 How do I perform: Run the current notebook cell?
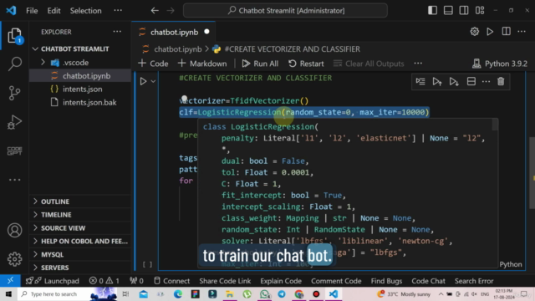[143, 81]
